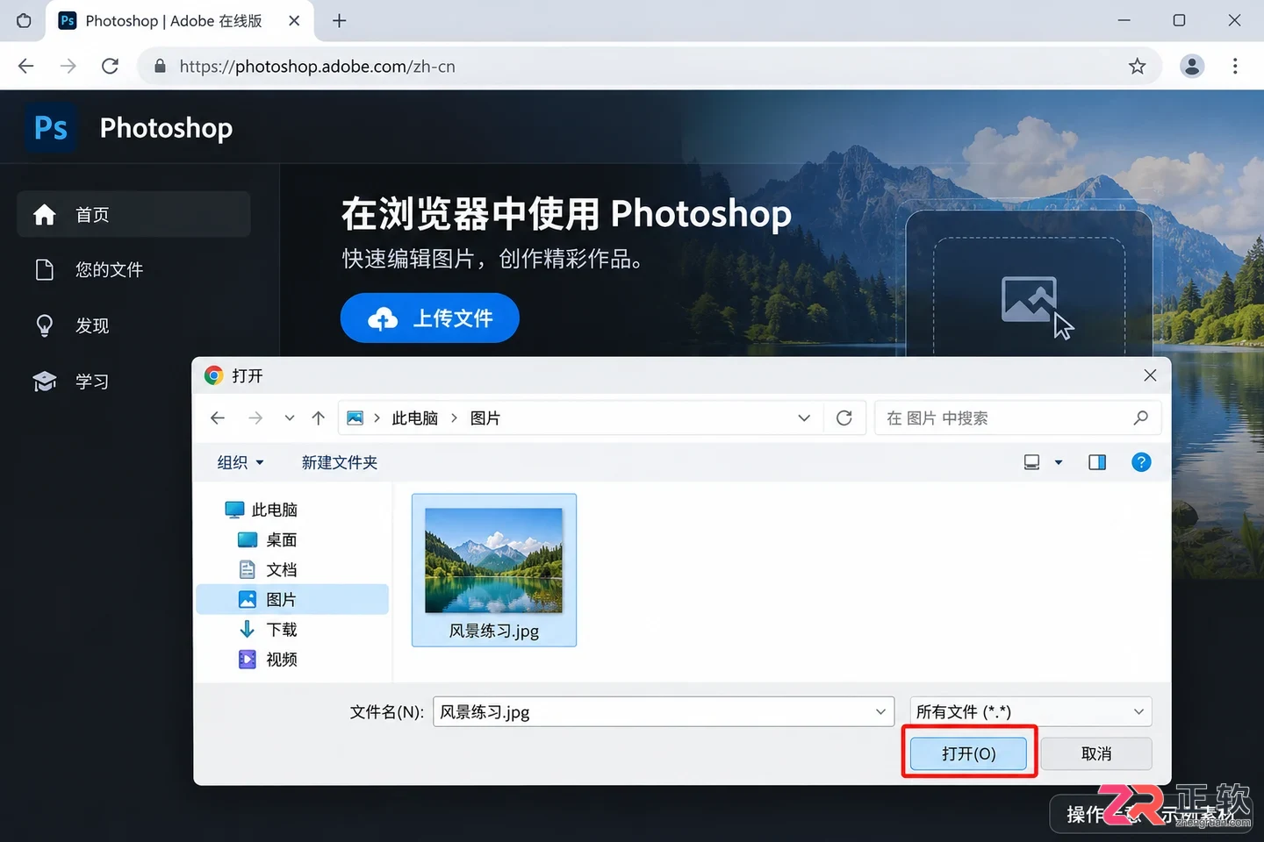Click the 上传文件 button
1264x842 pixels.
[x=430, y=318]
